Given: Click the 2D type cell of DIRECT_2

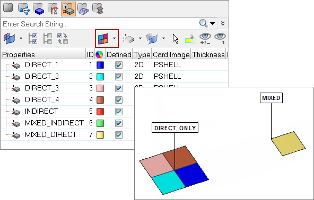Looking at the screenshot, I should (139, 76).
